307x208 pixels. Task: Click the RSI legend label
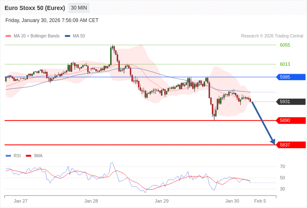coord(17,156)
